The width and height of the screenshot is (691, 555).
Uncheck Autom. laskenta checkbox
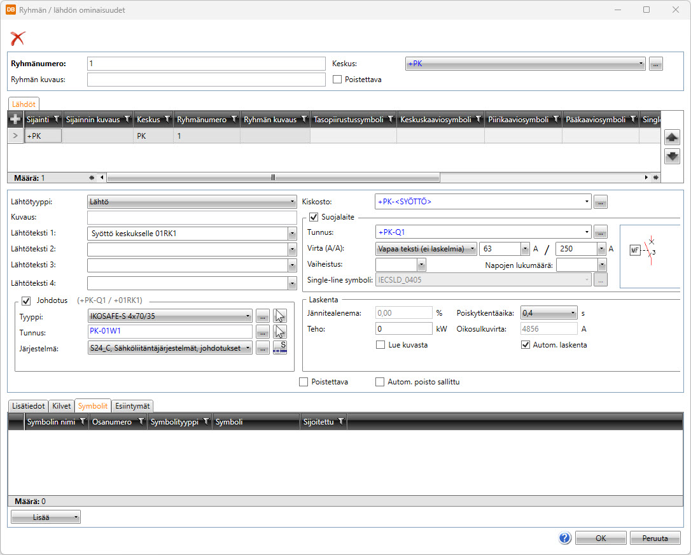point(526,345)
